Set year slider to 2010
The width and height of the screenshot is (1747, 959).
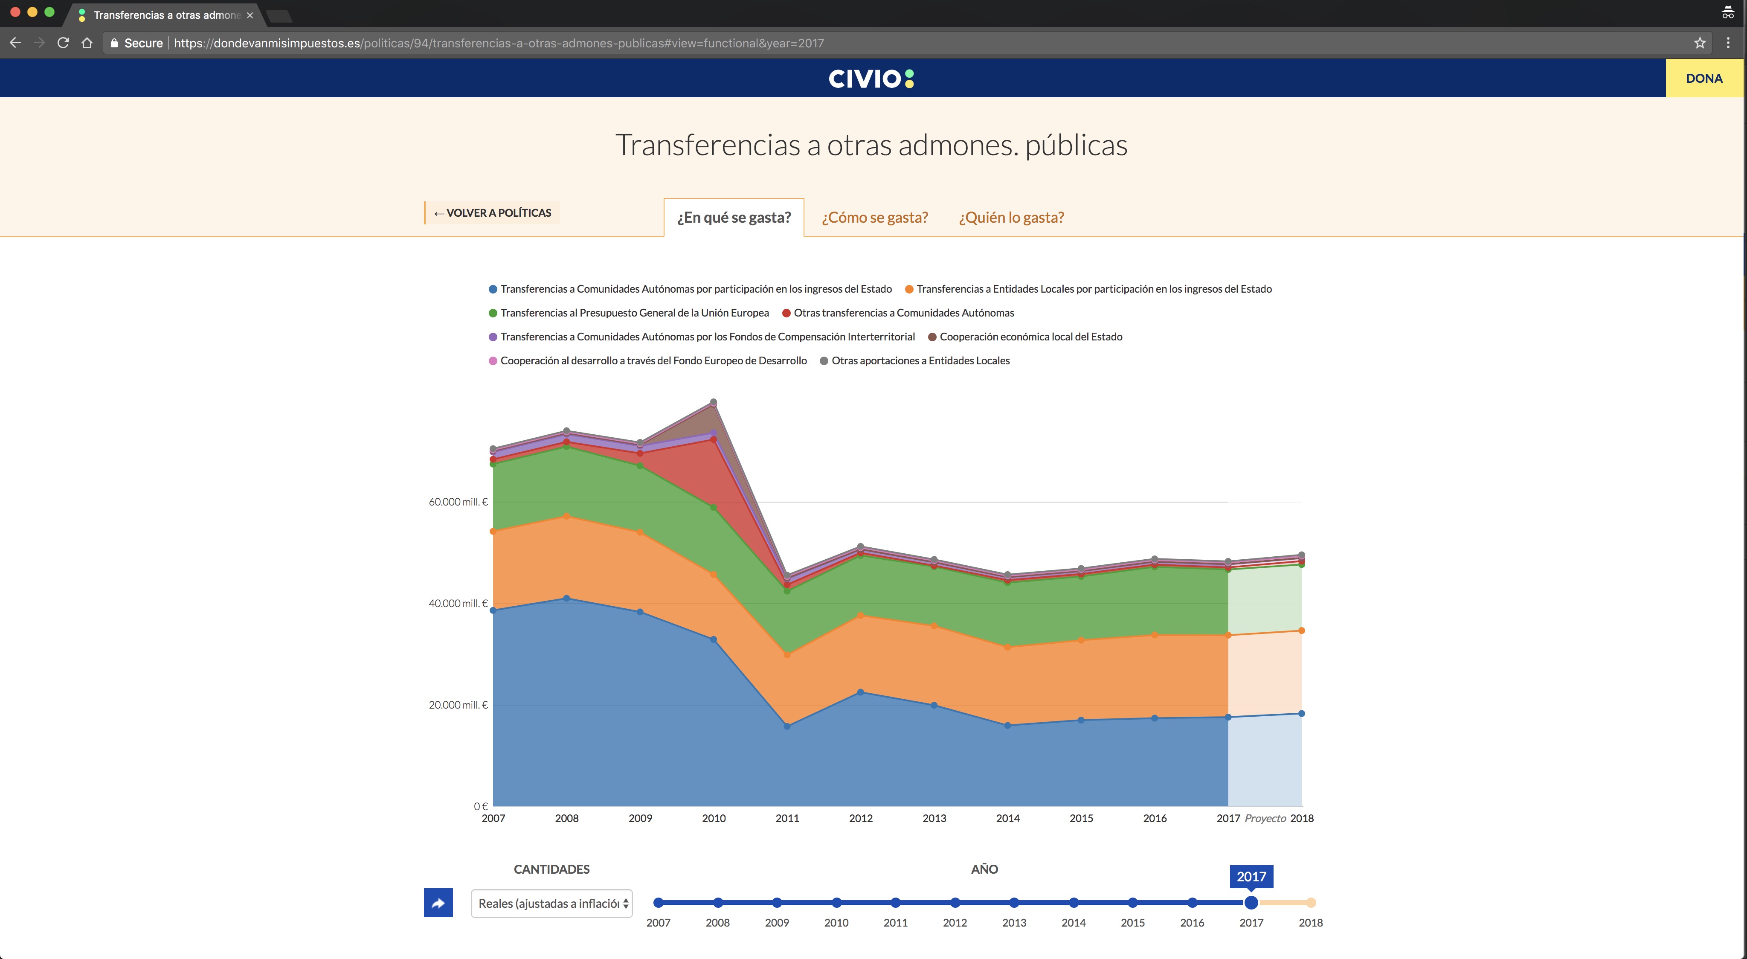click(836, 903)
